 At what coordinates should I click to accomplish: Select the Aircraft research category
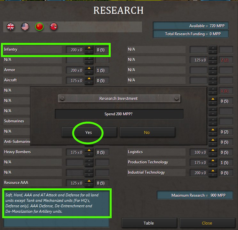tap(33, 80)
